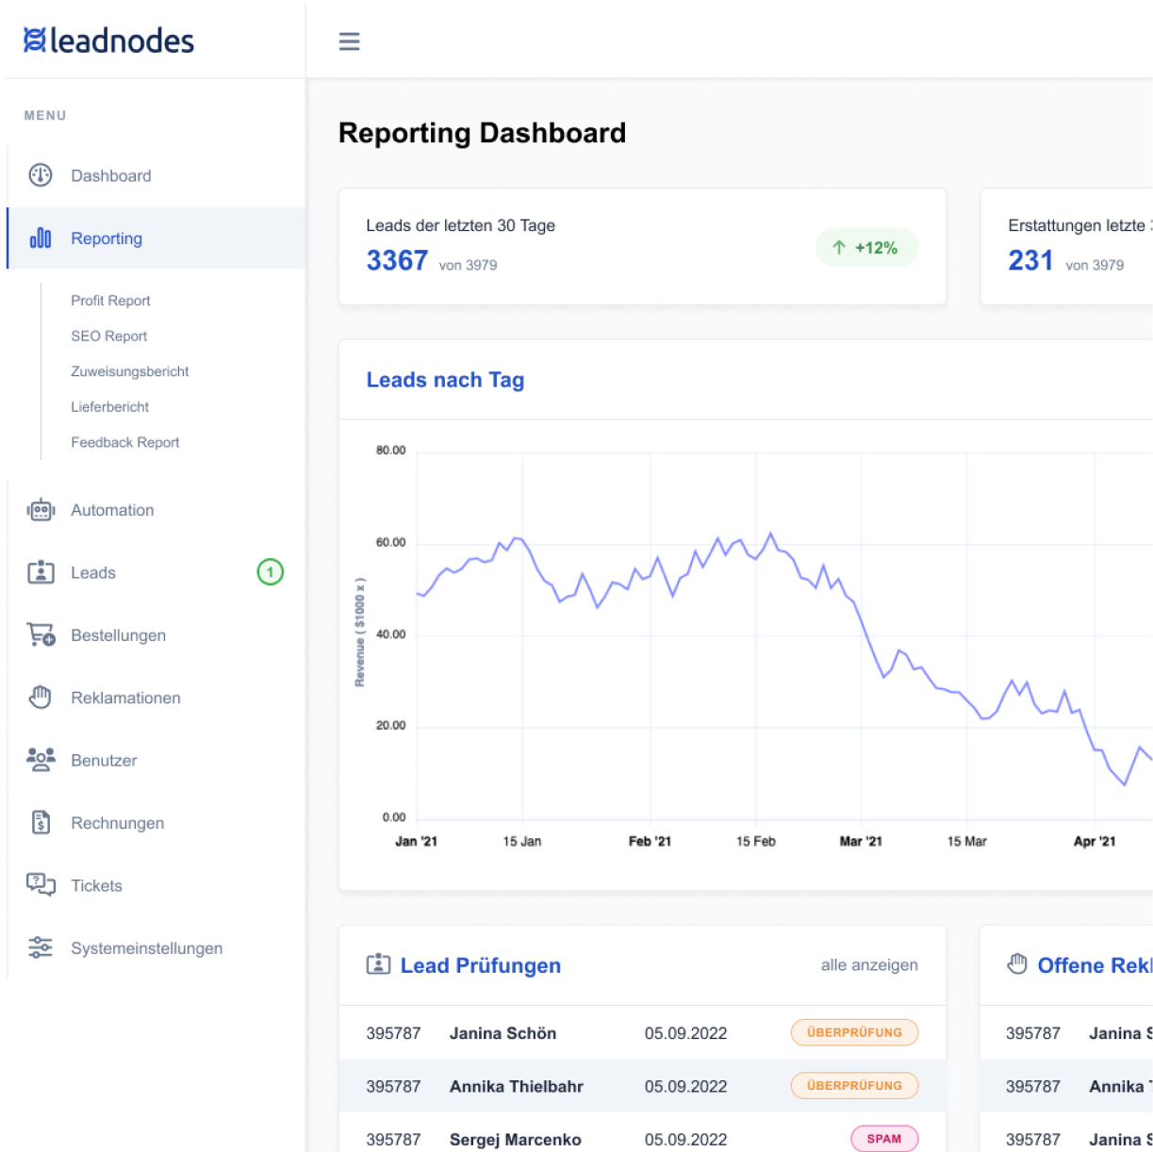Click the Leads nach Tag chart title
The height and width of the screenshot is (1152, 1153).
tap(445, 380)
